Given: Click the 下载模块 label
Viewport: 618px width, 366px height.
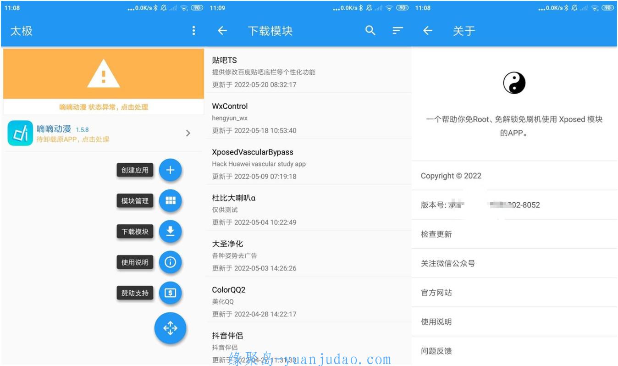Looking at the screenshot, I should click(135, 232).
